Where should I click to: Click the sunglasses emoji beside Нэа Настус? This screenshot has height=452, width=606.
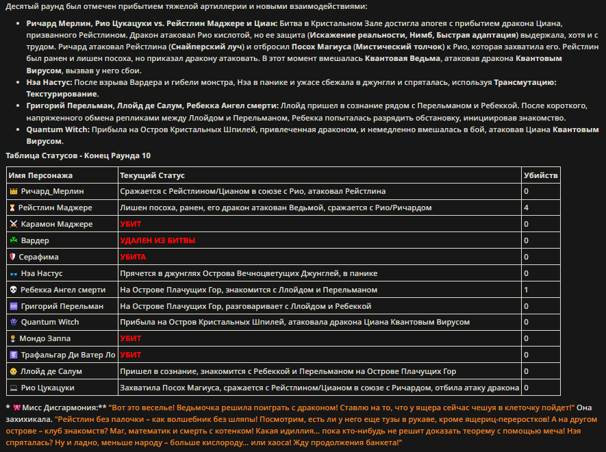(x=14, y=274)
